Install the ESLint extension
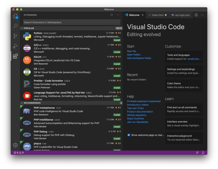218x169 pixels. coord(117,64)
